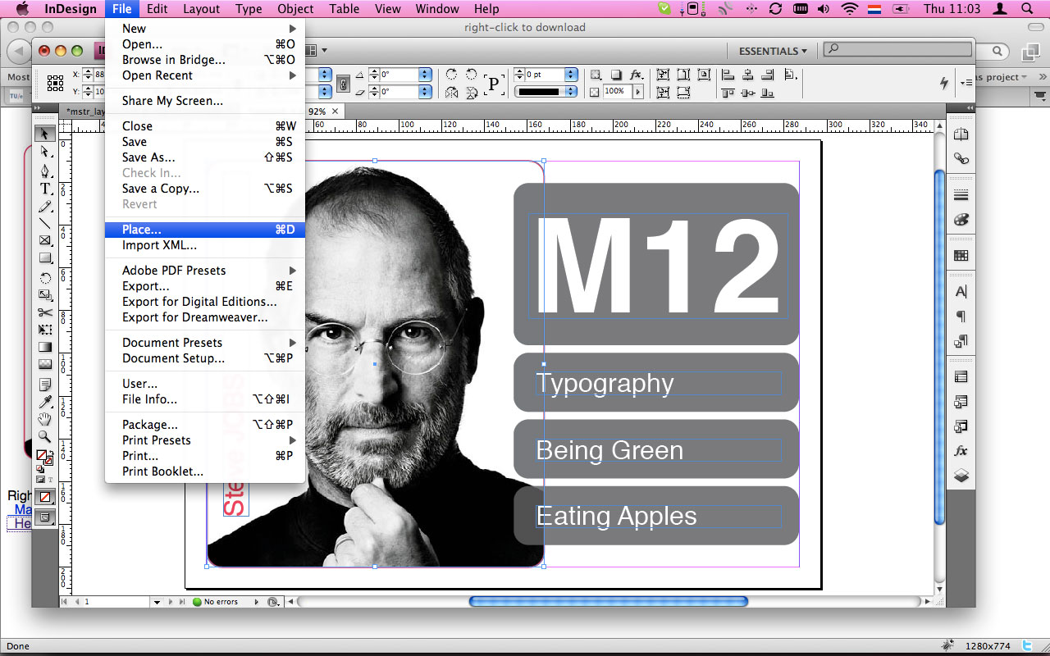
Task: Select the Hand tool
Action: pyautogui.click(x=45, y=419)
